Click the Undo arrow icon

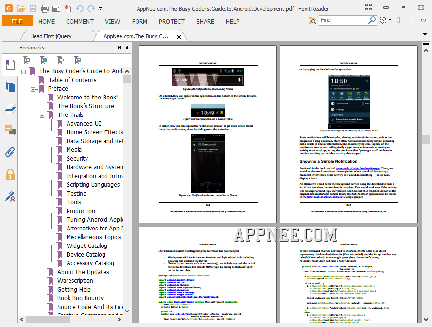coord(80,9)
